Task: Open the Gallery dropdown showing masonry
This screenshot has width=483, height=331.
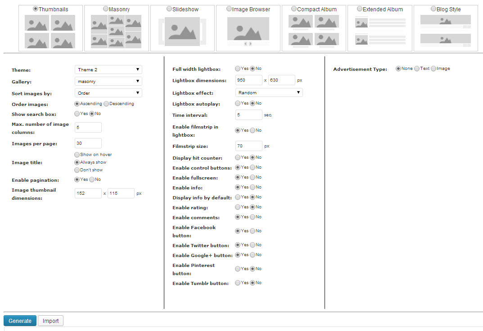Action: (108, 81)
